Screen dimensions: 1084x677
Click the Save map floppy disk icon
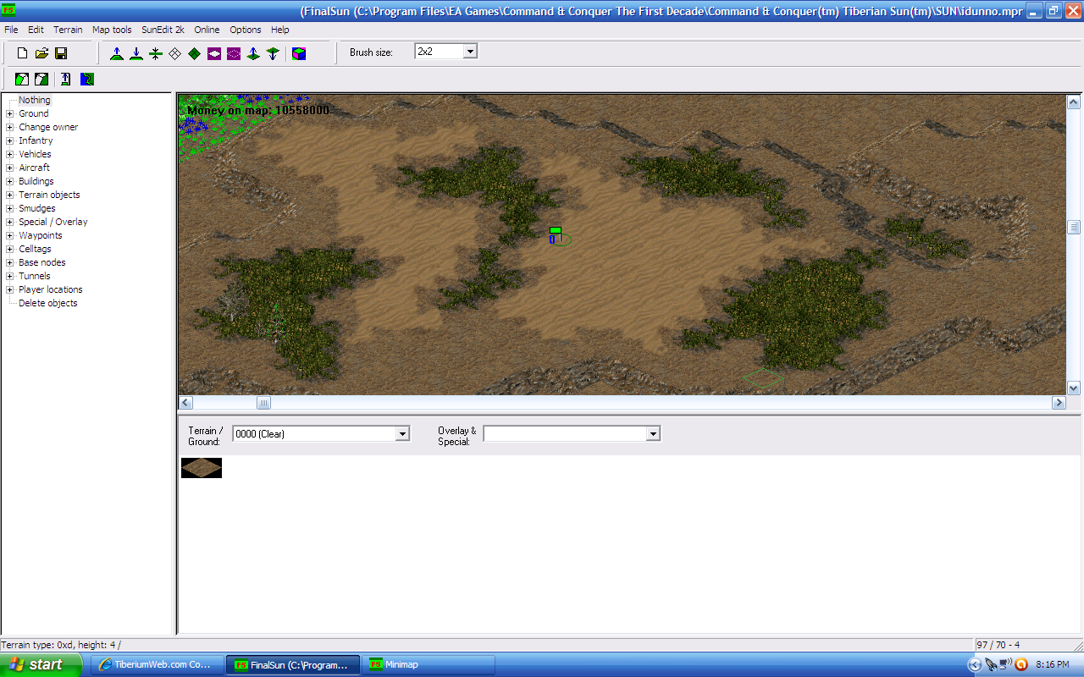pyautogui.click(x=61, y=53)
